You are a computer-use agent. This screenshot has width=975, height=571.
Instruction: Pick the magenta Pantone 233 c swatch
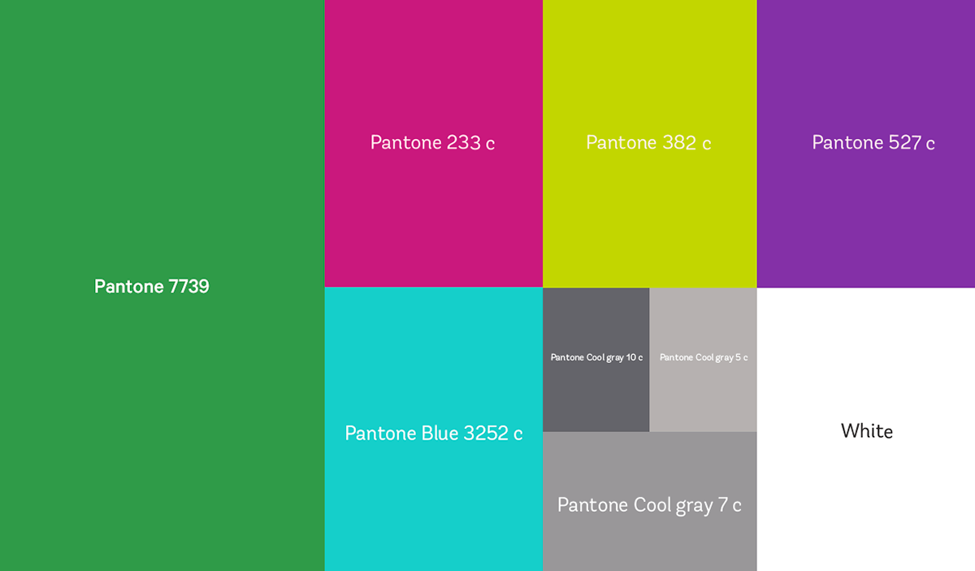coord(434,144)
